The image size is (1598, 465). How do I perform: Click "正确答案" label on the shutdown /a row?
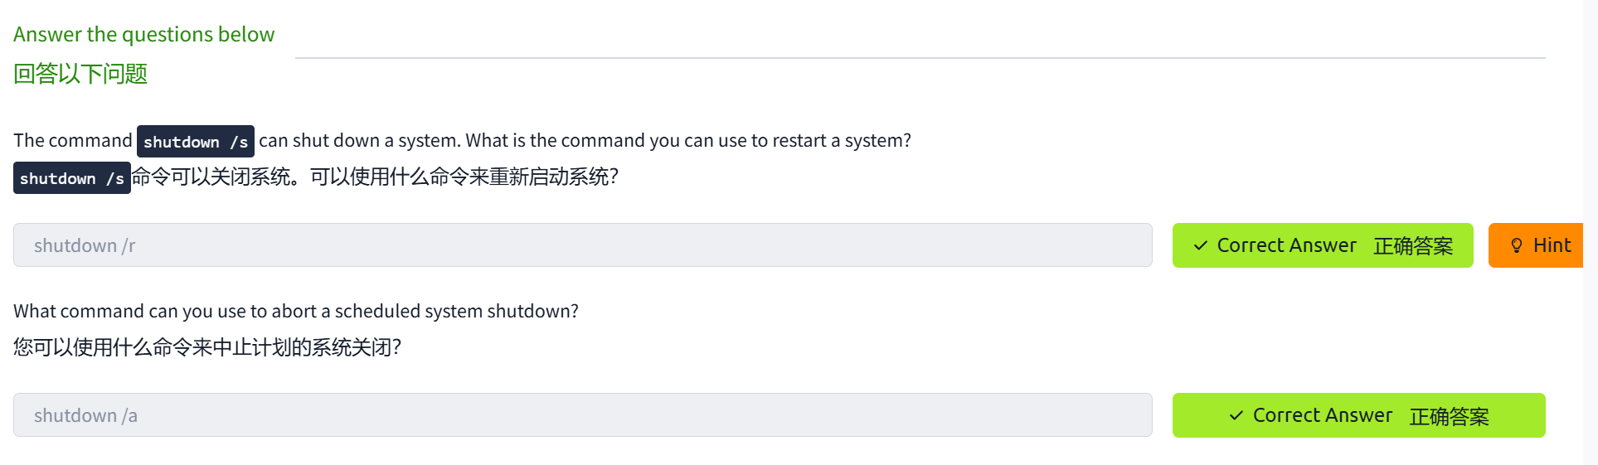1449,416
